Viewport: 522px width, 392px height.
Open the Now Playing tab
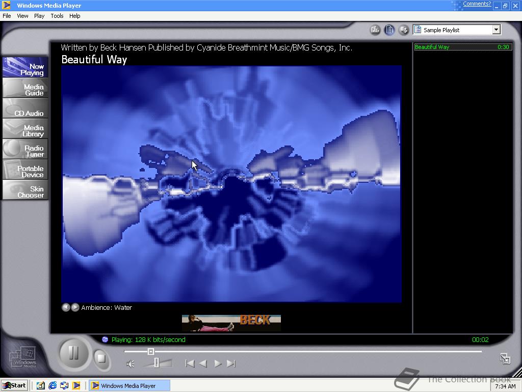tap(25, 68)
